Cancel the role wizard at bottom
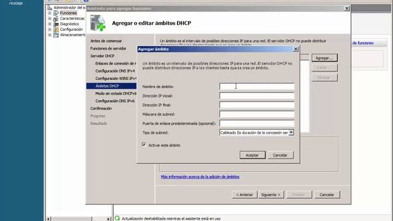The width and height of the screenshot is (393, 221). coord(327,195)
